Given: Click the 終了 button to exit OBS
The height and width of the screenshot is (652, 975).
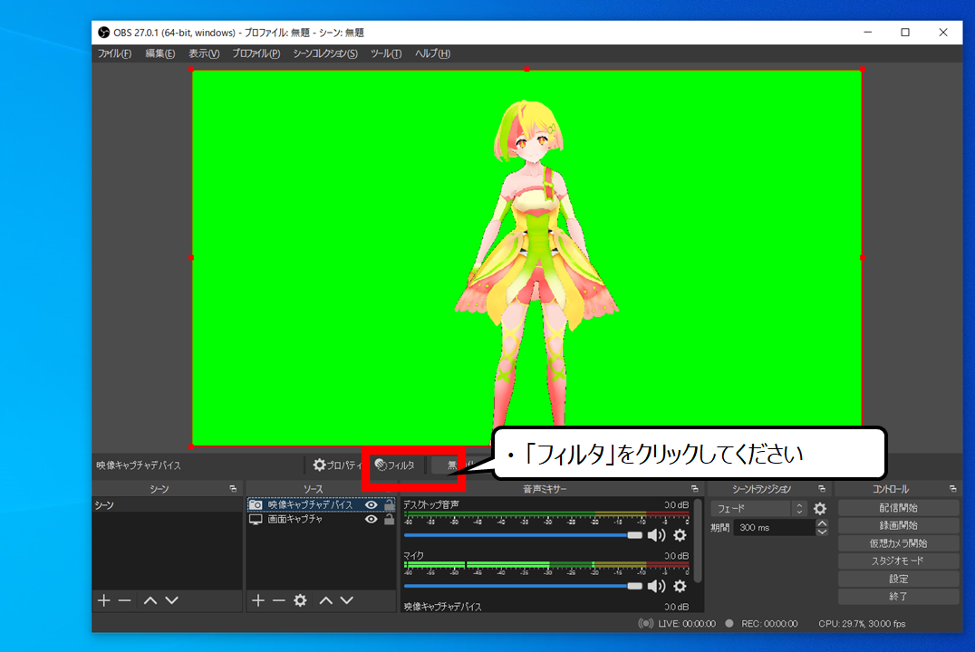Looking at the screenshot, I should (898, 596).
